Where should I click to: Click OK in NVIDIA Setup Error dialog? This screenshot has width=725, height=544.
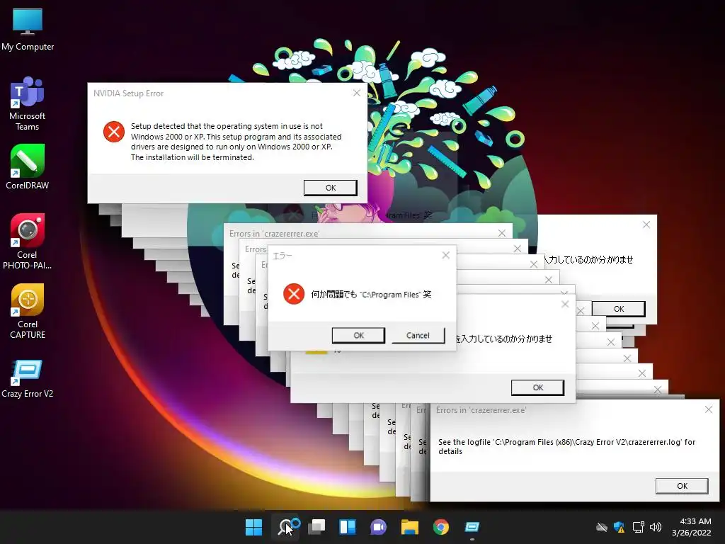click(x=330, y=188)
